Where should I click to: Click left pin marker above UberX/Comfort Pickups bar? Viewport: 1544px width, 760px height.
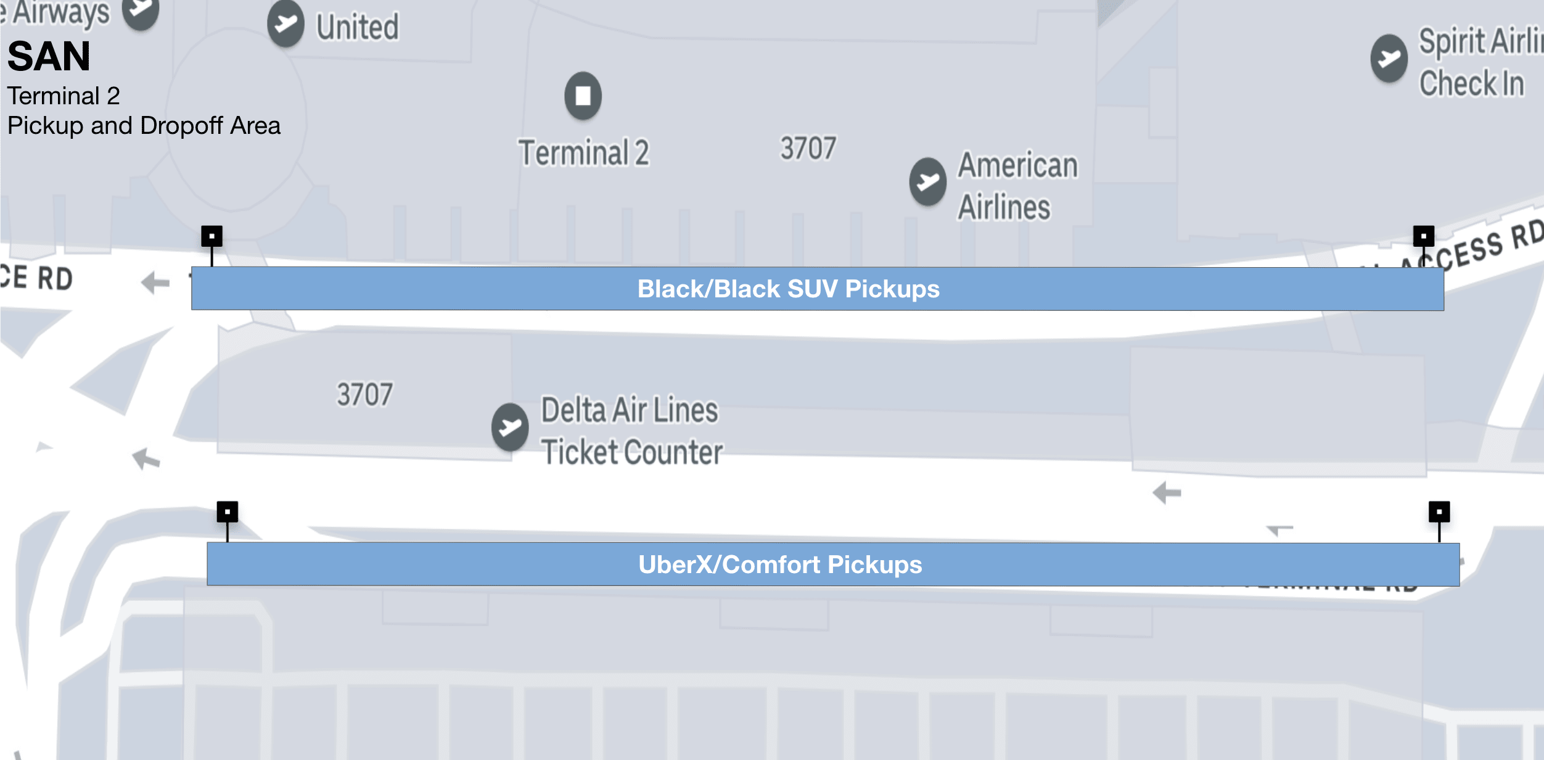[228, 512]
